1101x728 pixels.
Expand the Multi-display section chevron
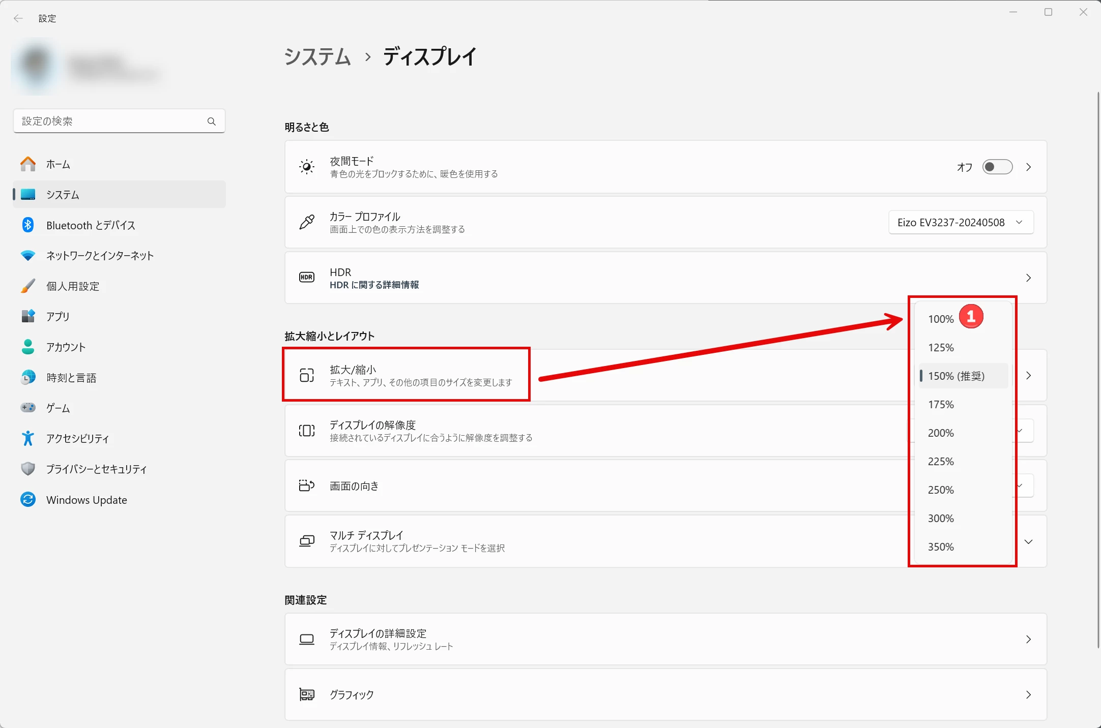pos(1028,541)
